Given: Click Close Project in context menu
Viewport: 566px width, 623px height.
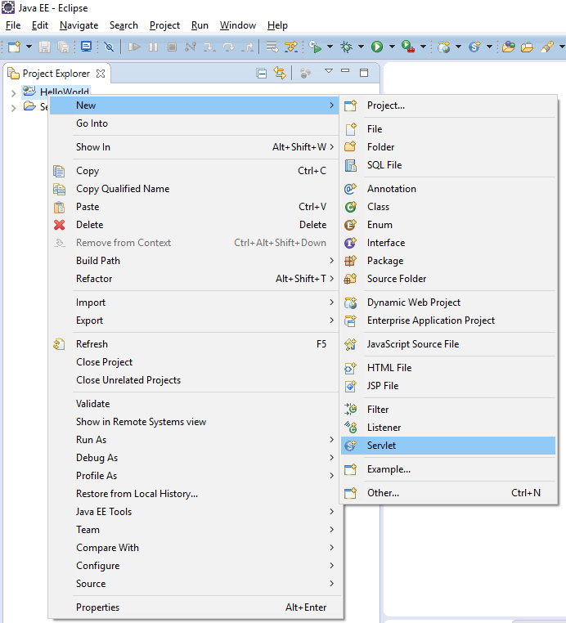Looking at the screenshot, I should (194, 362).
